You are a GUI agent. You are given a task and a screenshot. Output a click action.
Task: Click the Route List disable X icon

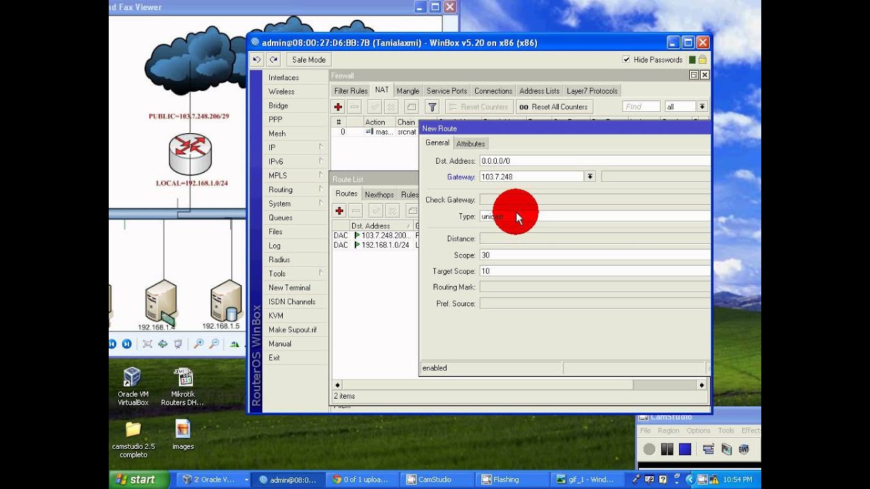[x=392, y=211]
